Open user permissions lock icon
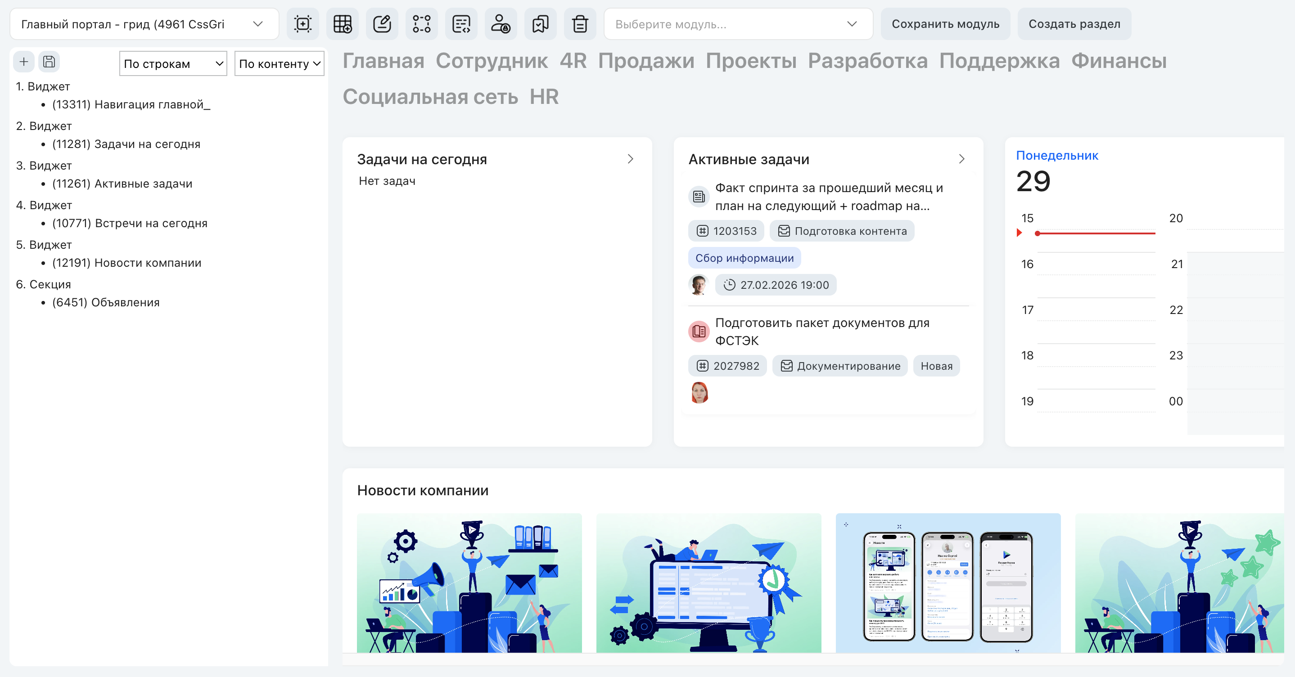The height and width of the screenshot is (677, 1295). click(501, 23)
